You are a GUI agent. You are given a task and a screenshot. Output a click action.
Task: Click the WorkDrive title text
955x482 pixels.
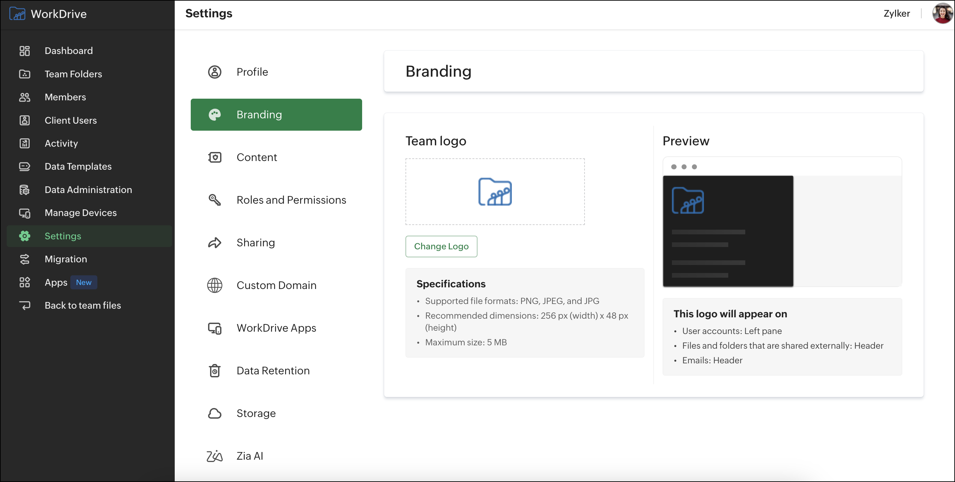(x=59, y=14)
